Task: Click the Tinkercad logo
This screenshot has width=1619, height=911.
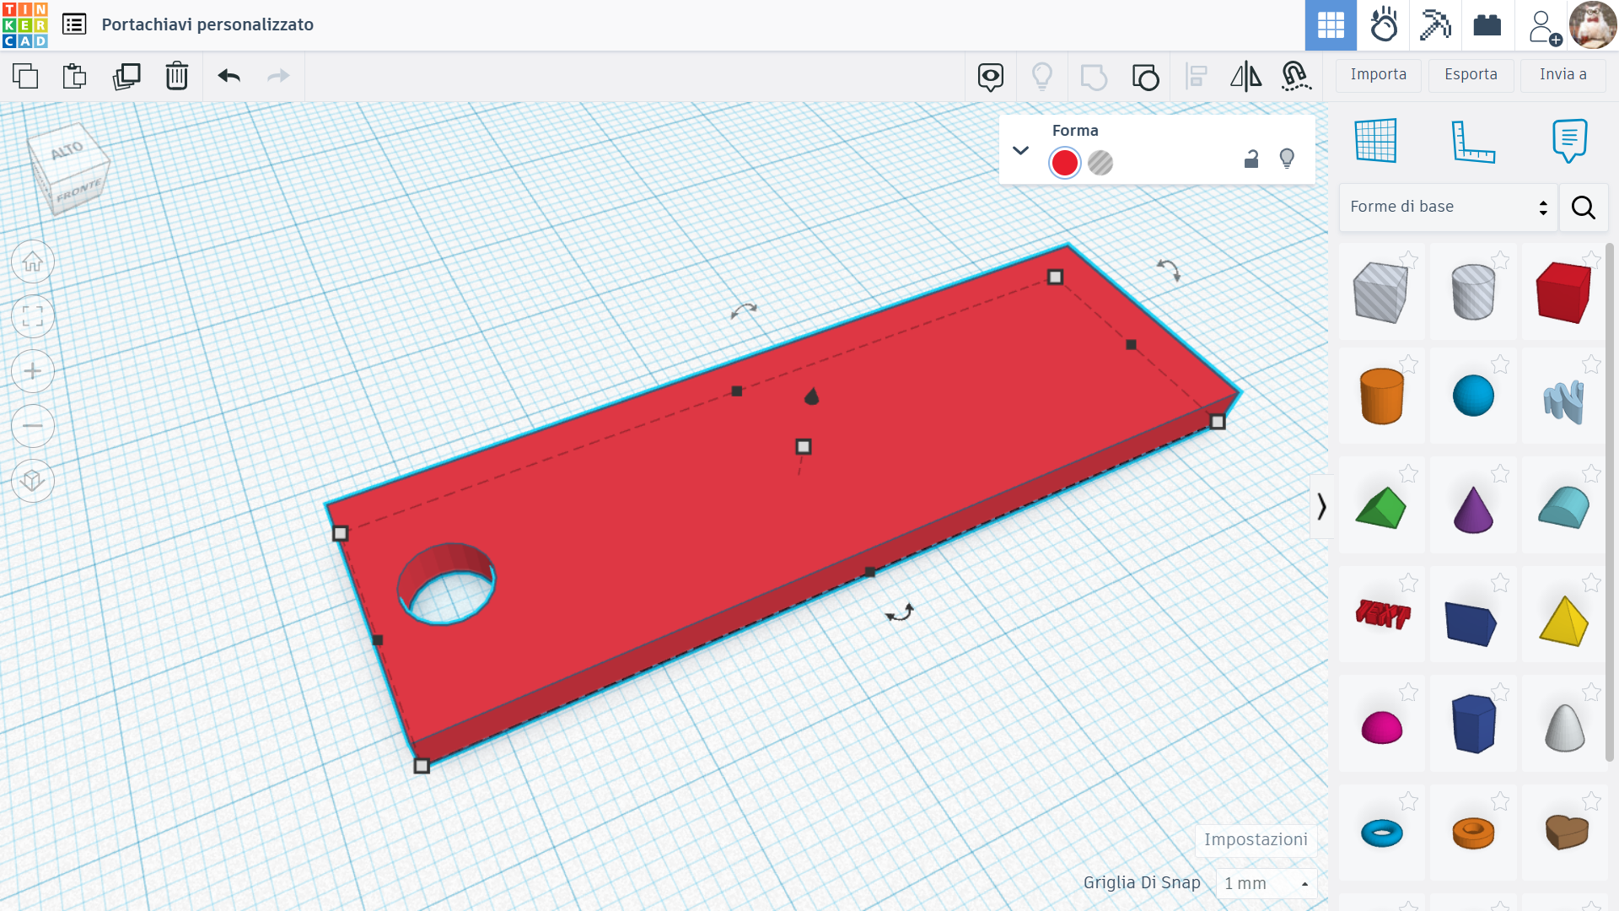Action: pos(25,25)
